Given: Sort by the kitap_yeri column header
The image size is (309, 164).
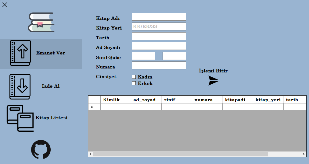Looking at the screenshot, I should [268, 100].
